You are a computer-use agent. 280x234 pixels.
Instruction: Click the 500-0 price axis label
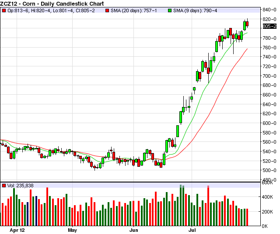(269, 170)
